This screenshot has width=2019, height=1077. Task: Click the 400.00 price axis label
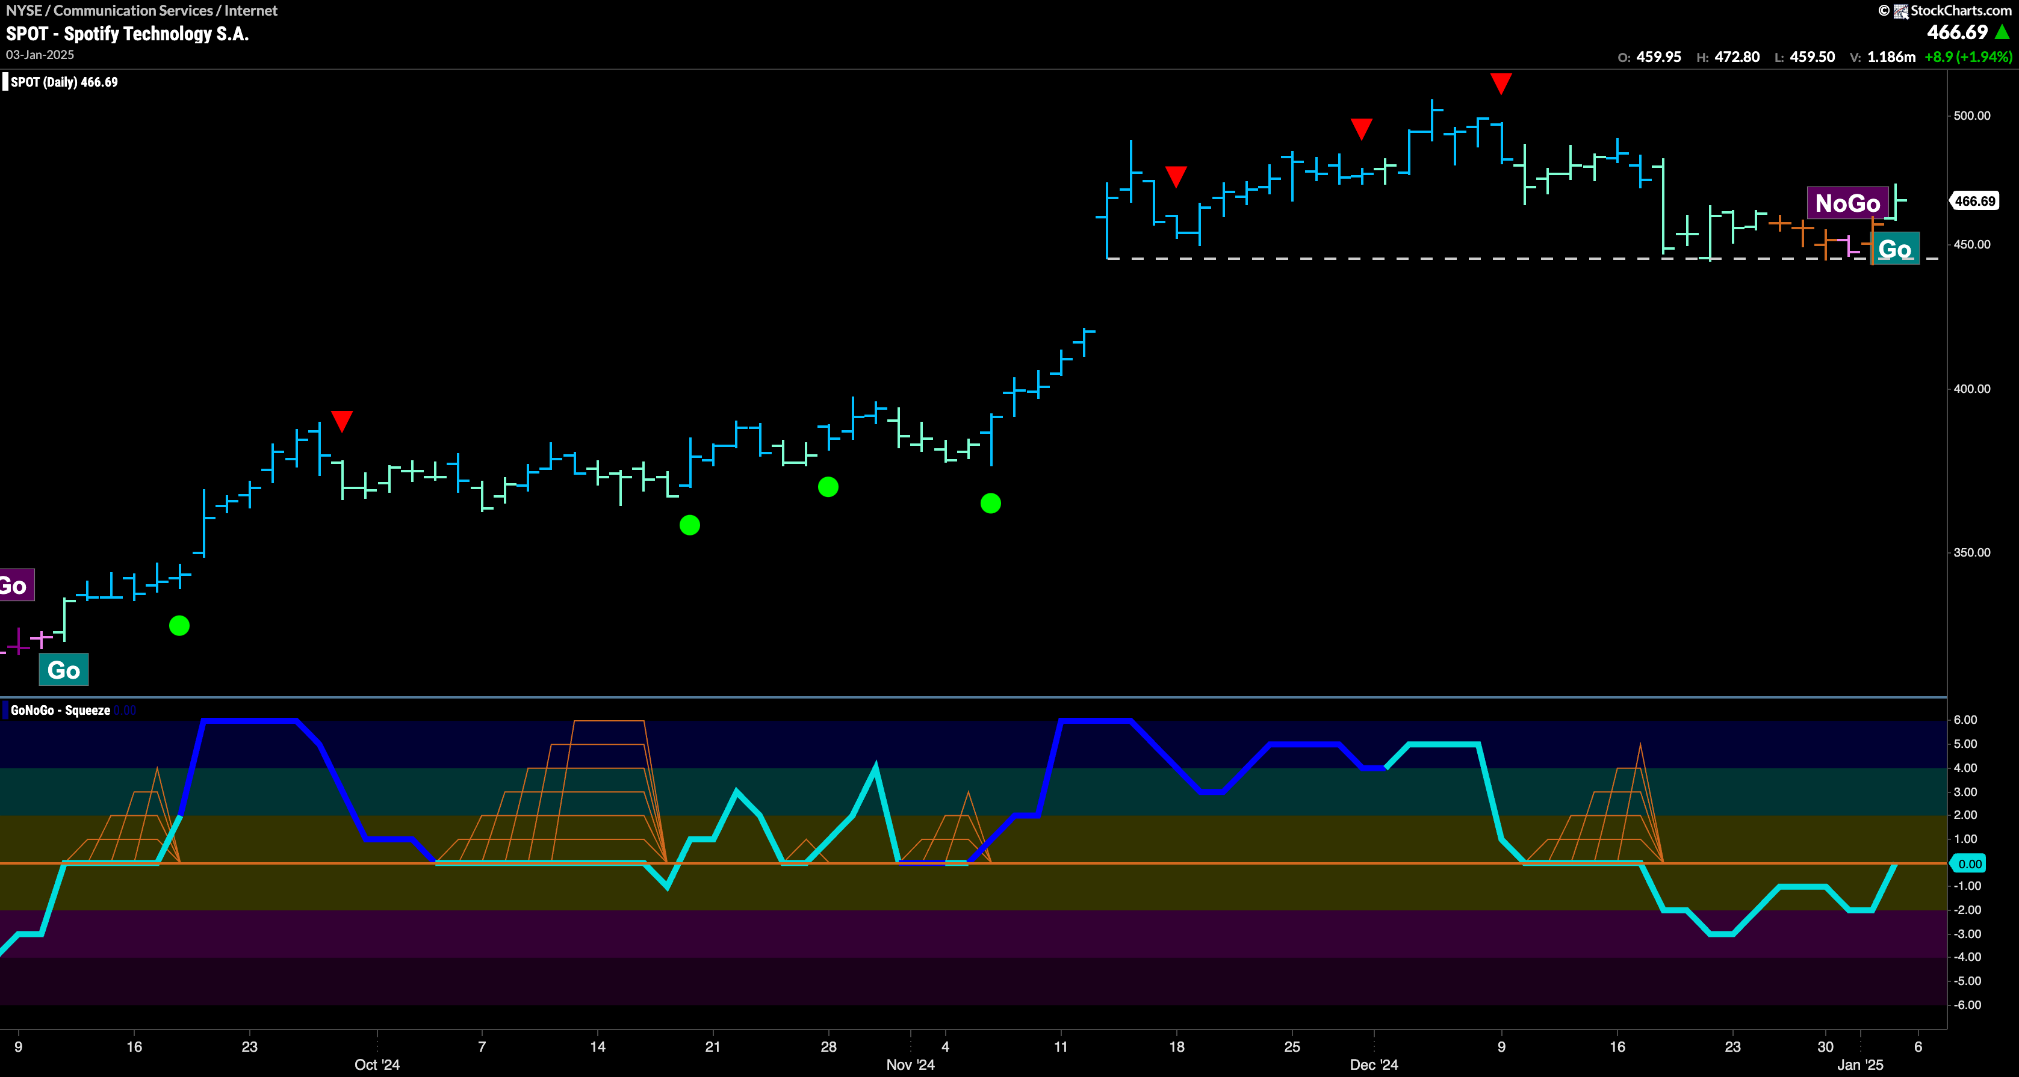pos(1971,389)
